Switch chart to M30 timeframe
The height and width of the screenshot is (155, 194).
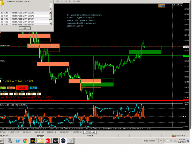[57, 1]
